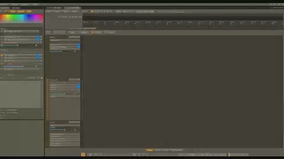Switch to the Browser tab
Image resolution: width=284 pixels, height=159 pixels.
pyautogui.click(x=16, y=8)
